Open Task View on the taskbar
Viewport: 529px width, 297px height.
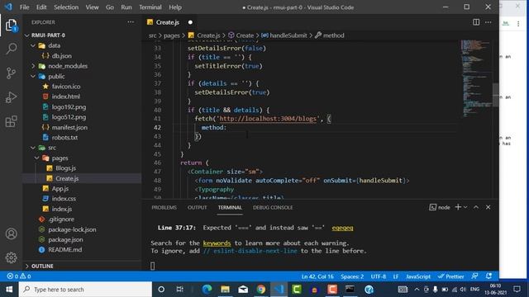pyautogui.click(x=180, y=290)
